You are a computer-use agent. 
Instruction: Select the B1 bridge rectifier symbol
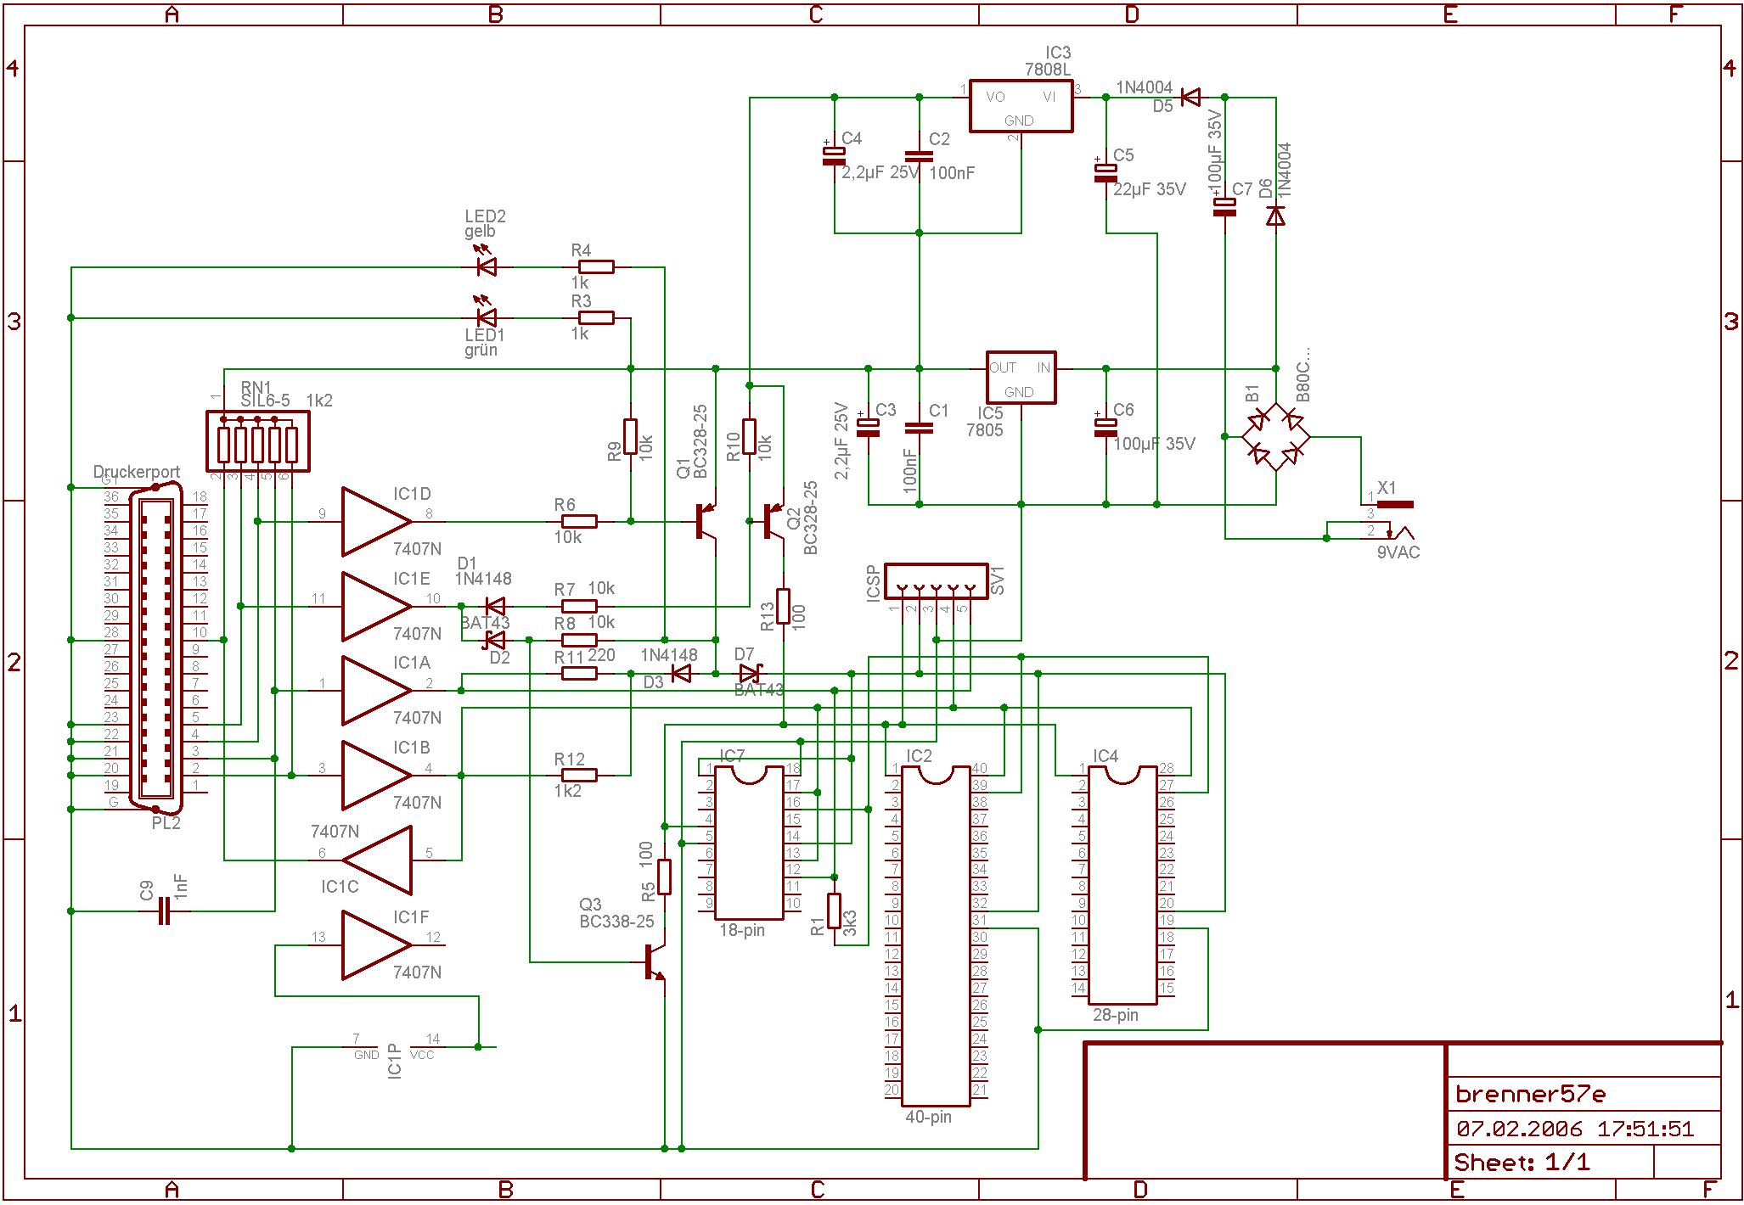tap(1275, 437)
